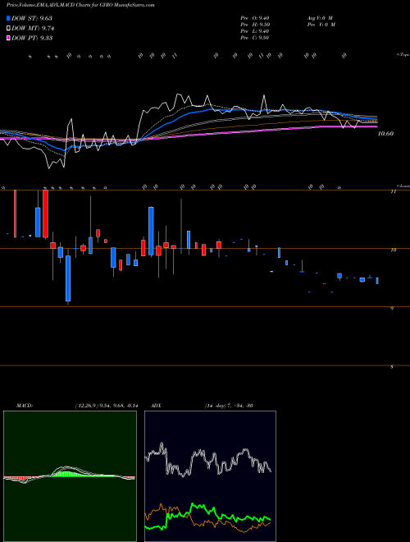Click the axis label 10 on candlestick chart
This screenshot has height=542, width=410.
click(393, 250)
